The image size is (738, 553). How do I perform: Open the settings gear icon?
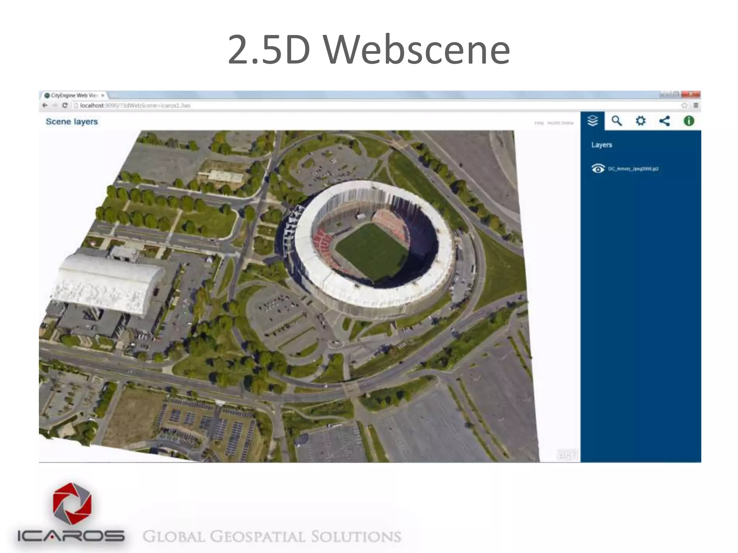[640, 121]
